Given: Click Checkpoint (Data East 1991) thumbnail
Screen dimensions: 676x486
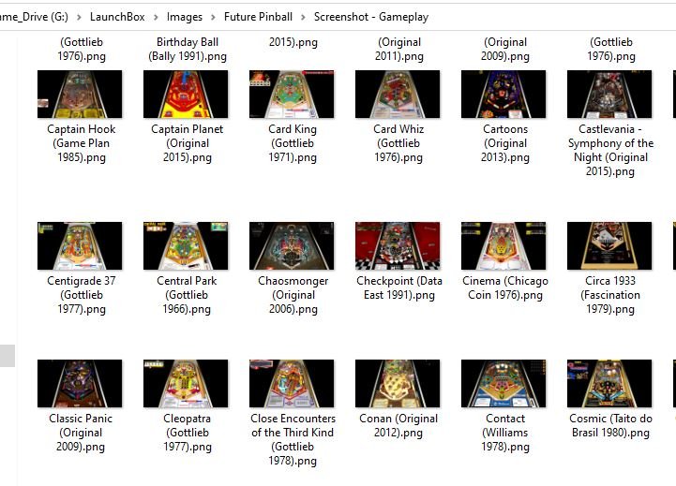Looking at the screenshot, I should click(x=398, y=245).
